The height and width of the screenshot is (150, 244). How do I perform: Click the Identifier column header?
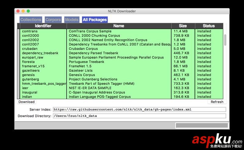43,26
